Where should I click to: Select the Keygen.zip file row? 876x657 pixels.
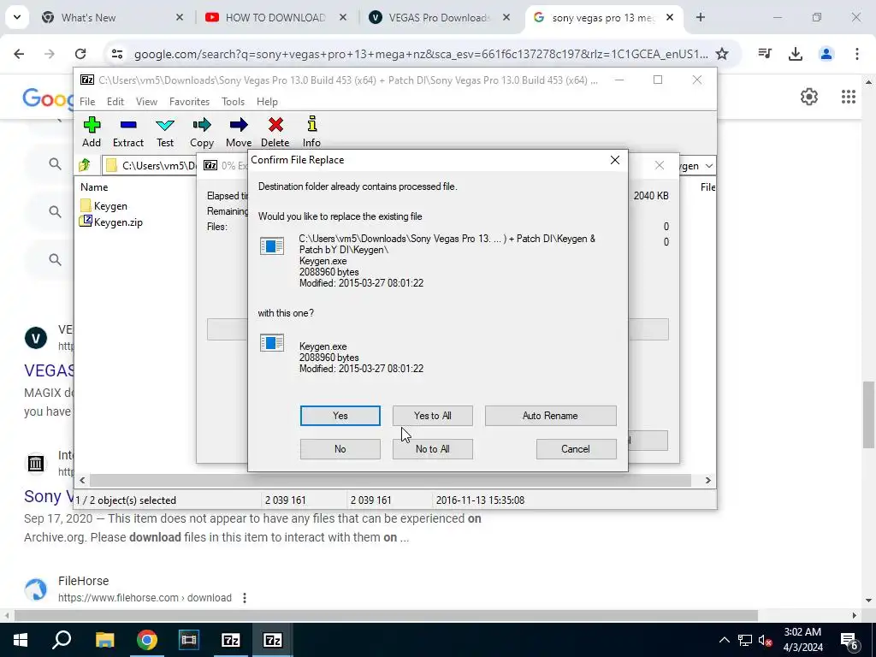[x=110, y=222]
